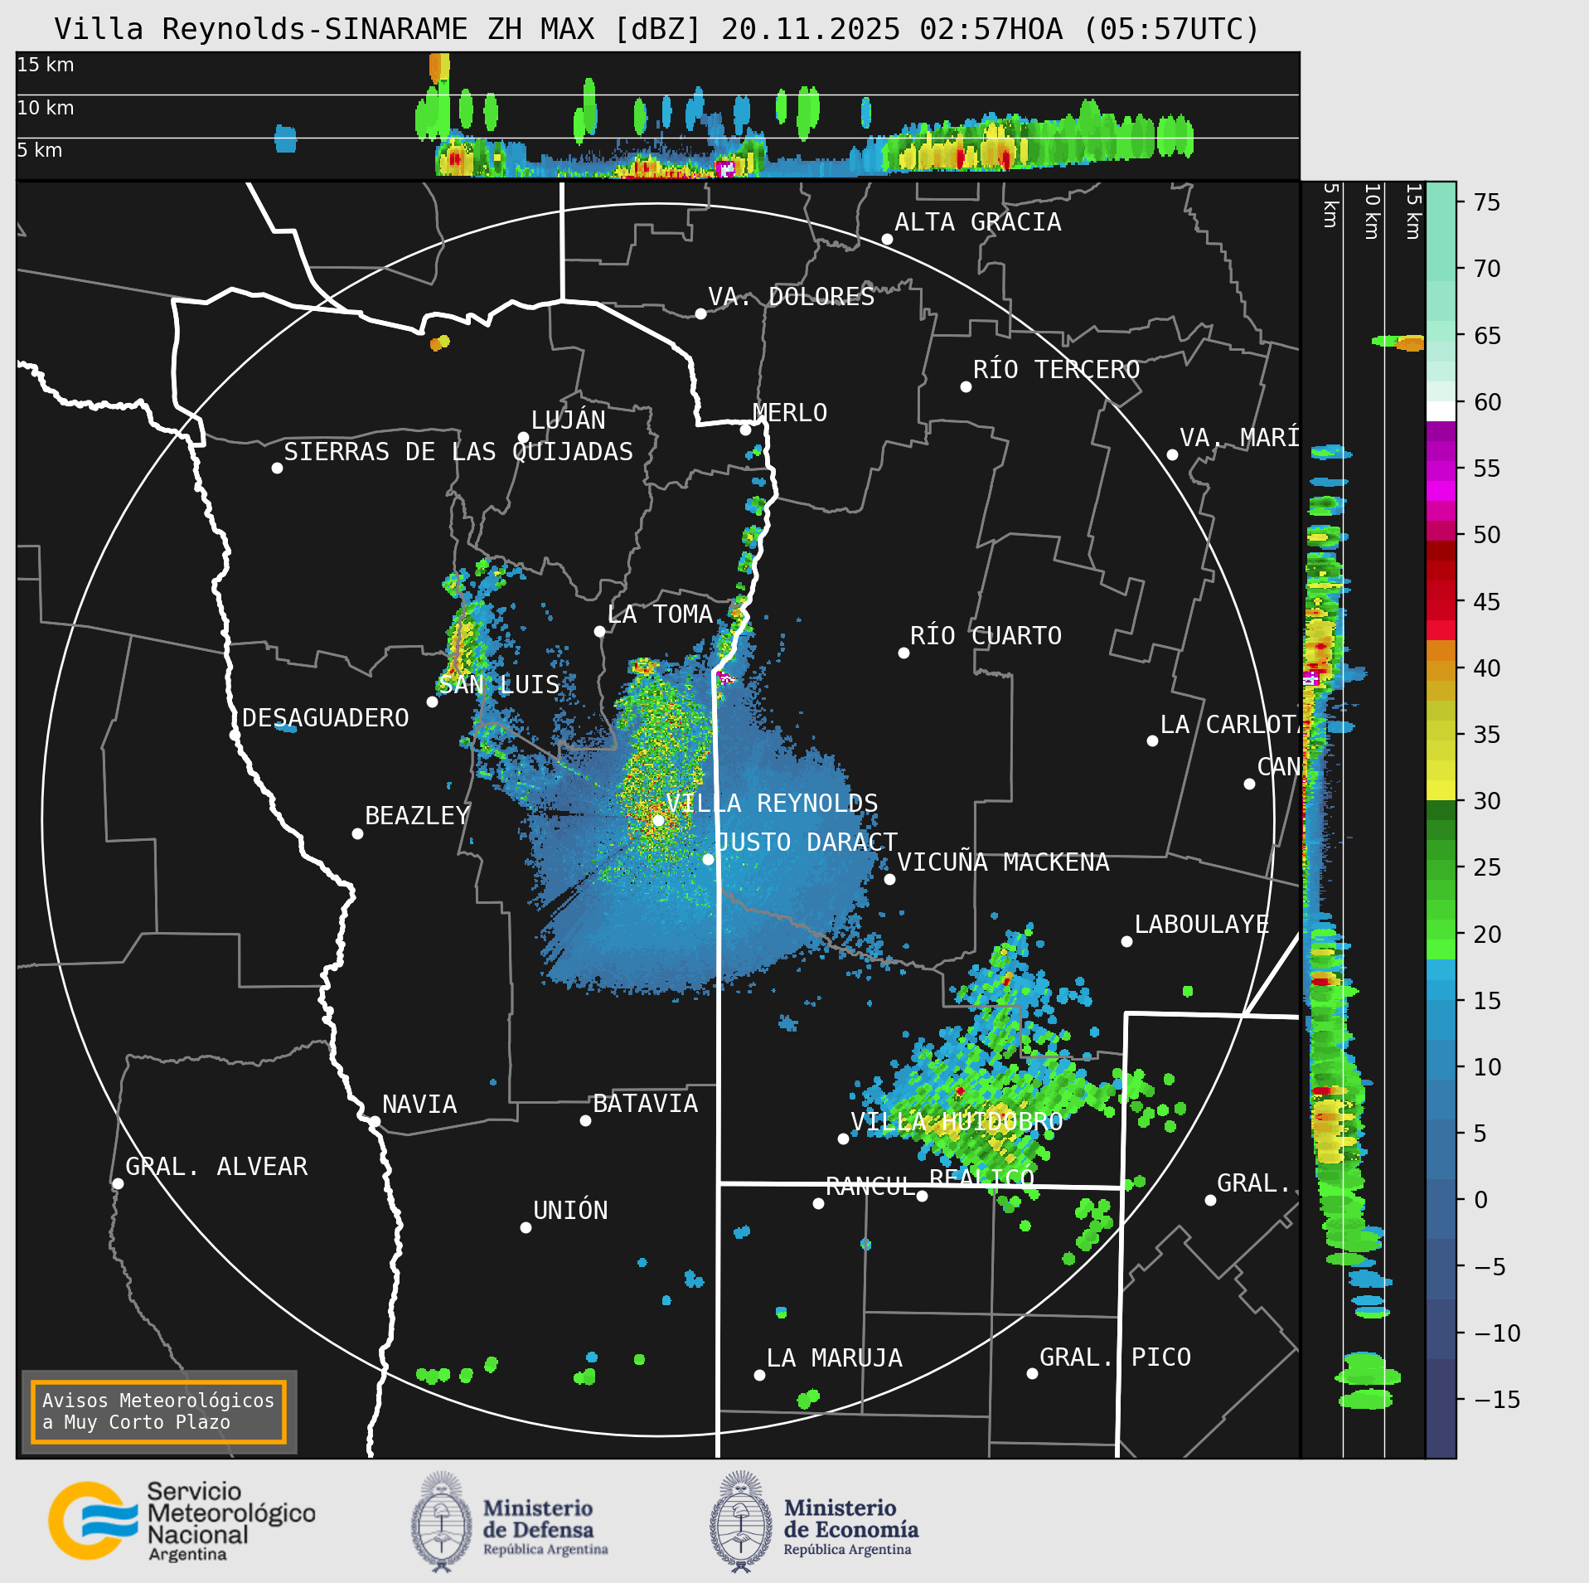
Task: Click the Luján location dot
Action: [x=523, y=437]
